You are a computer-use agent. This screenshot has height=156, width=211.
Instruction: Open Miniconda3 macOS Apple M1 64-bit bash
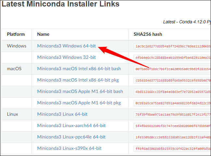(x=80, y=91)
